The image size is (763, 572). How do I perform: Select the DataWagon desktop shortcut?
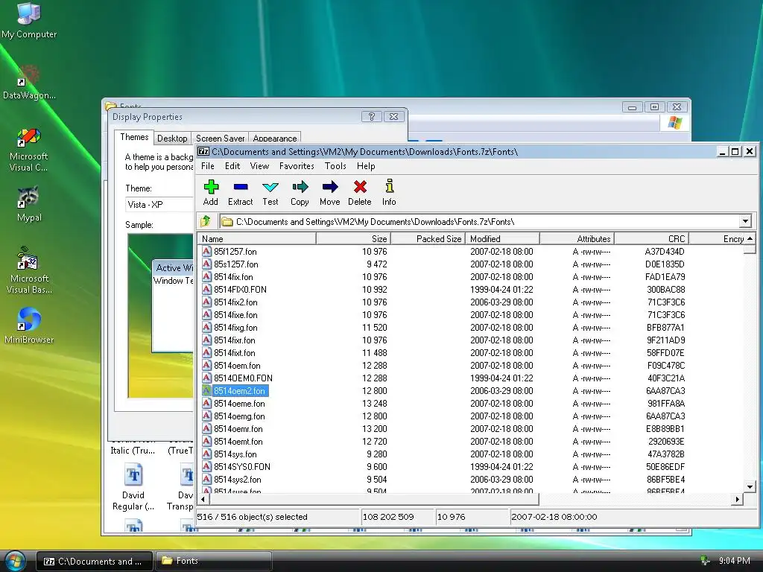pyautogui.click(x=29, y=83)
